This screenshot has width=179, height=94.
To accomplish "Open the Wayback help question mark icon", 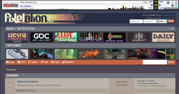I will click(x=172, y=3).
